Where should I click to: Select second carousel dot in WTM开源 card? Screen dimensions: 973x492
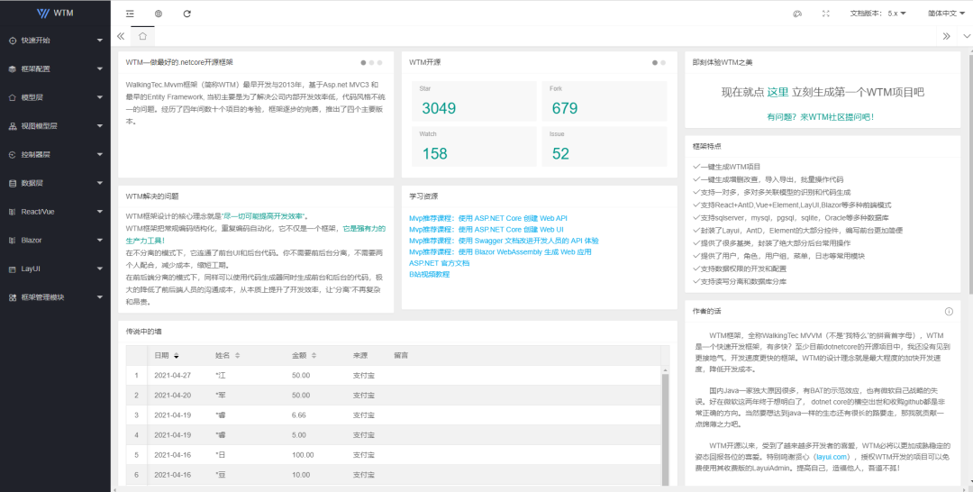pos(663,63)
